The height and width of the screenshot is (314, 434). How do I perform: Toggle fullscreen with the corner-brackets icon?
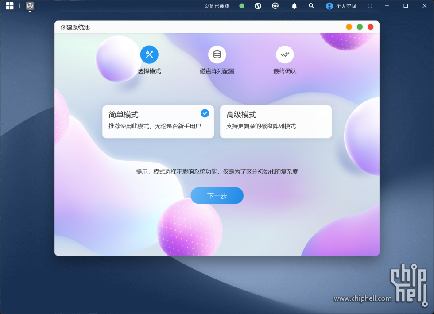[370, 6]
